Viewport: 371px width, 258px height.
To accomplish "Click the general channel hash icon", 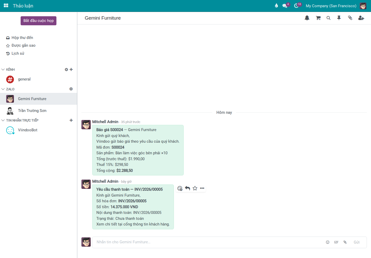I will tap(10, 79).
